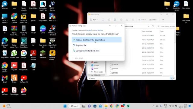Open the Windows Start button
The height and width of the screenshot is (109, 193).
(x=65, y=106)
